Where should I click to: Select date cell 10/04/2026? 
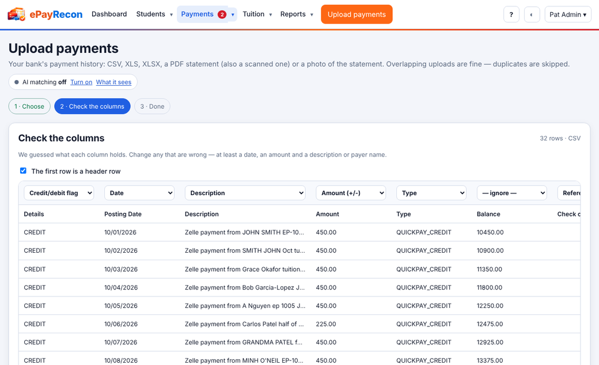coord(121,287)
